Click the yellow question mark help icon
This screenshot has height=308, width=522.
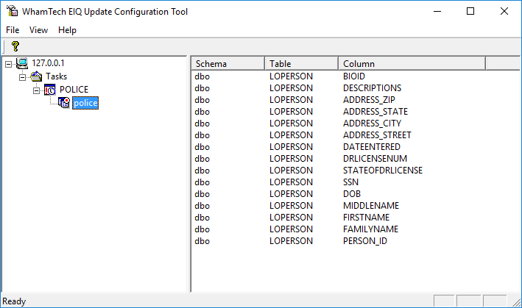[x=15, y=46]
